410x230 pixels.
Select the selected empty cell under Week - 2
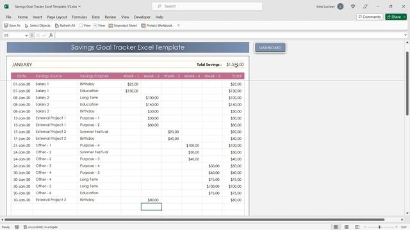coord(151,207)
